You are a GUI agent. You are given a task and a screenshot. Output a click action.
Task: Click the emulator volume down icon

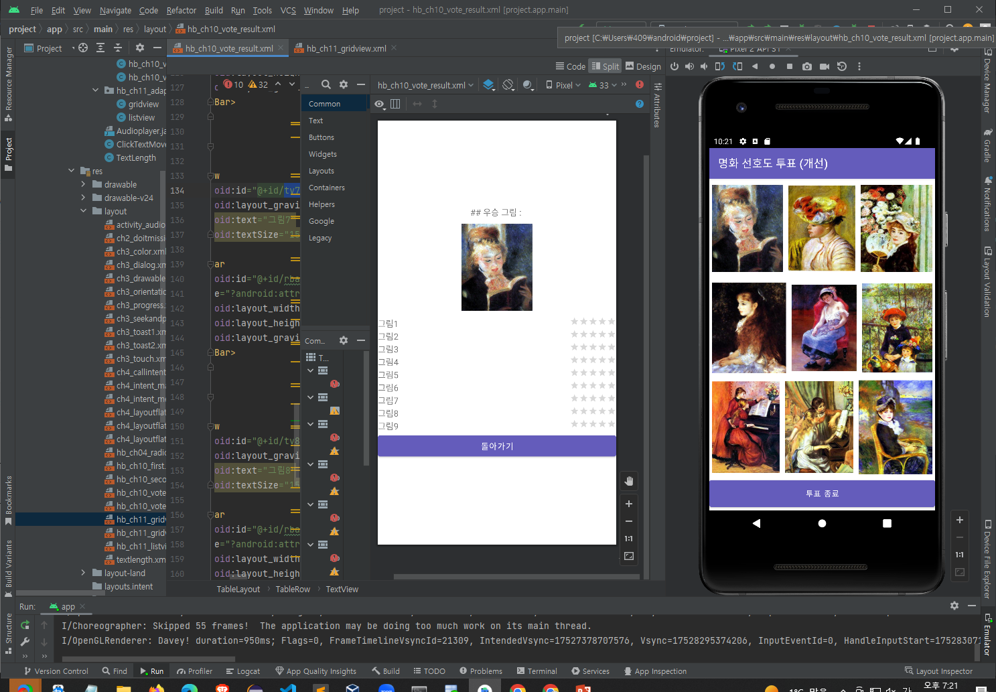pyautogui.click(x=704, y=66)
